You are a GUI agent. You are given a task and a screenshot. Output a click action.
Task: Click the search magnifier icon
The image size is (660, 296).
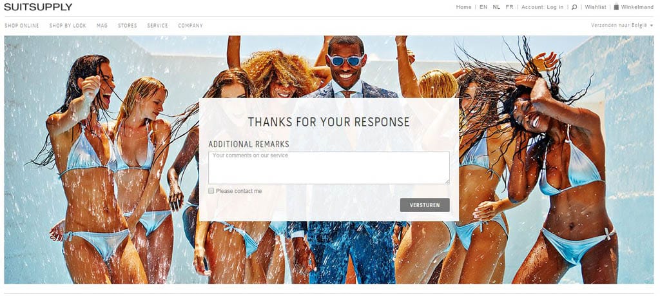574,7
